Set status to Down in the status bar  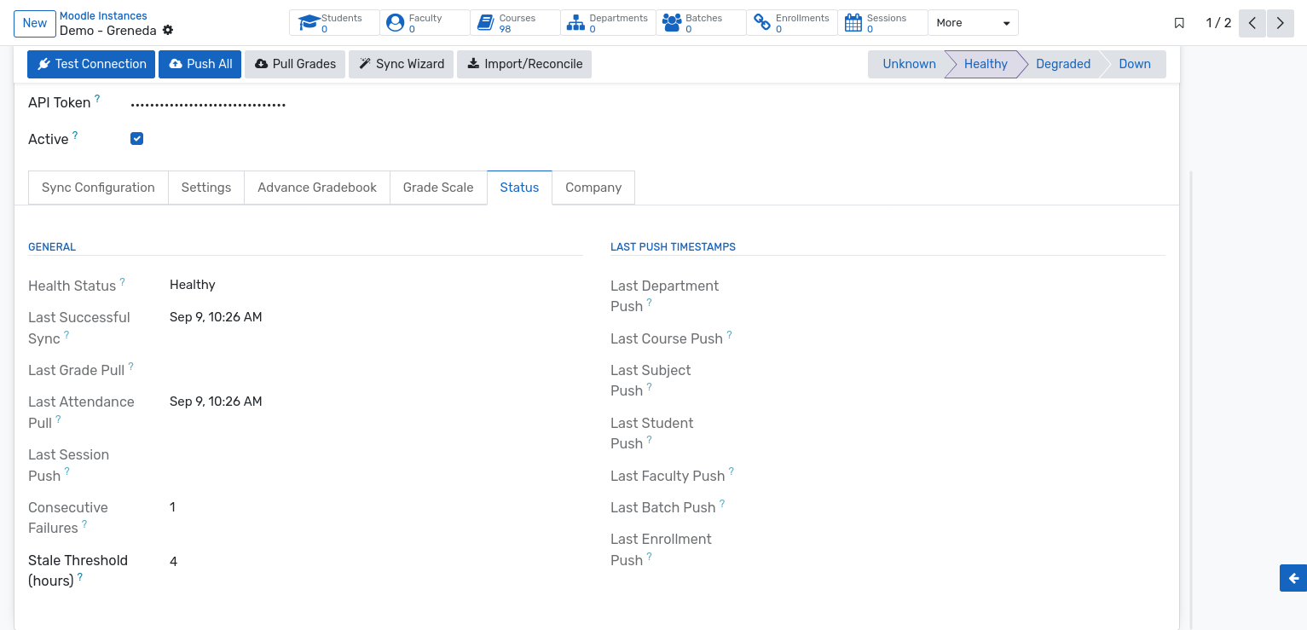[1135, 64]
